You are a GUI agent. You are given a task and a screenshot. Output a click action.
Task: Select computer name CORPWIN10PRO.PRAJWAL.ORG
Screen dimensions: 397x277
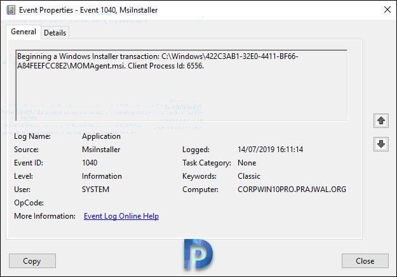[x=292, y=190]
